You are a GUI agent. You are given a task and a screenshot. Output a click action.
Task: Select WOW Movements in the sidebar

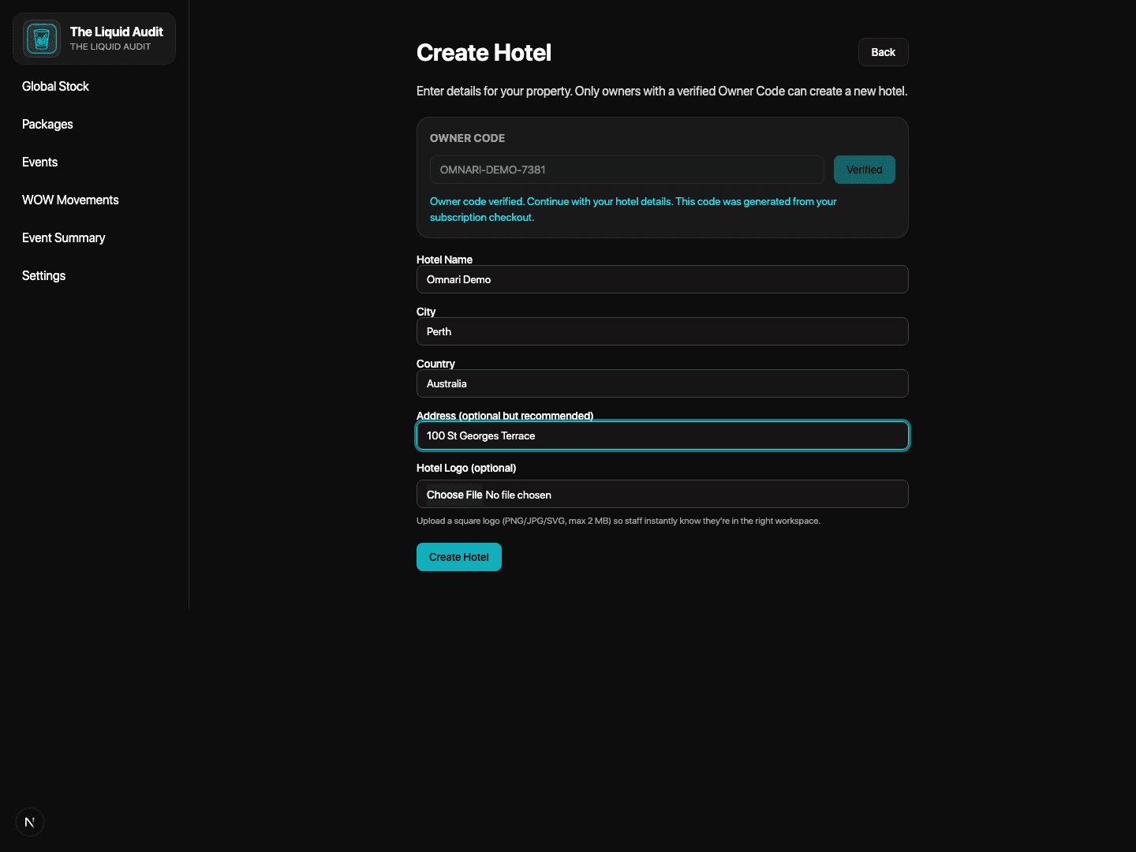pos(70,200)
